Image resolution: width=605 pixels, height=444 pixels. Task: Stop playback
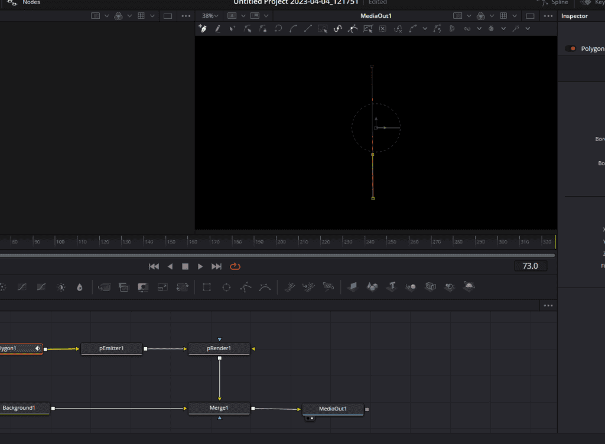click(185, 266)
